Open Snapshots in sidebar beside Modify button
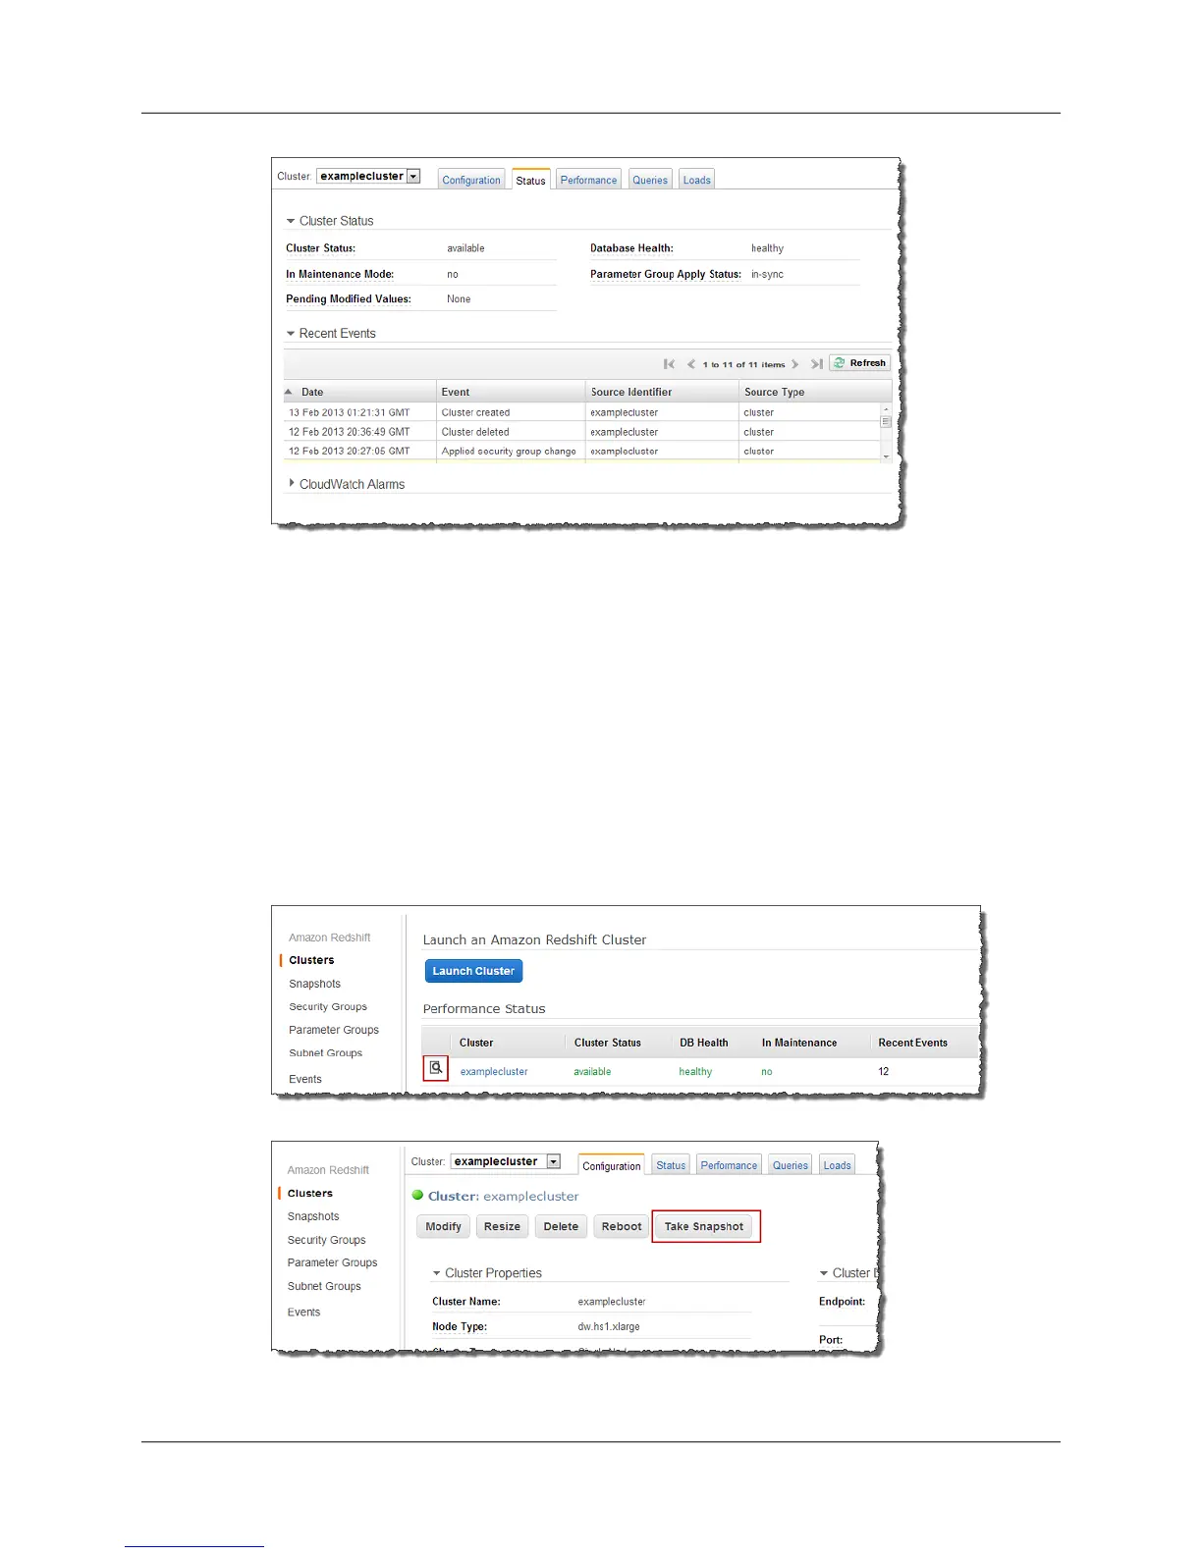Image resolution: width=1202 pixels, height=1555 pixels. [313, 1216]
